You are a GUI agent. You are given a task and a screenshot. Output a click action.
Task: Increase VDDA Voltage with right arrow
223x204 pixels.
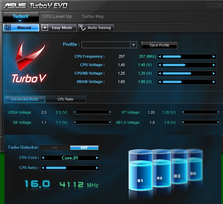coord(110,112)
